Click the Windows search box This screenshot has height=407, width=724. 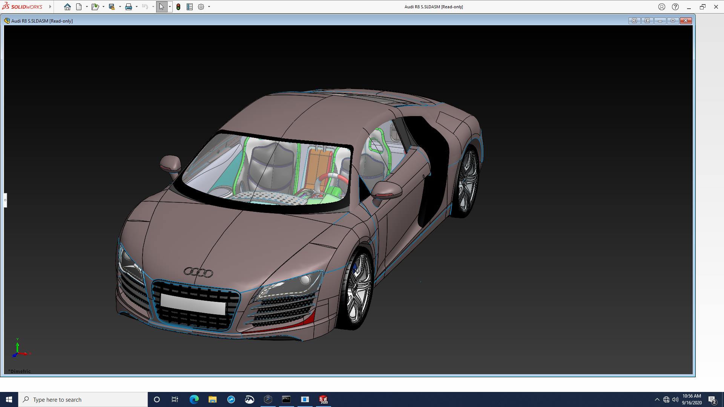pyautogui.click(x=83, y=399)
